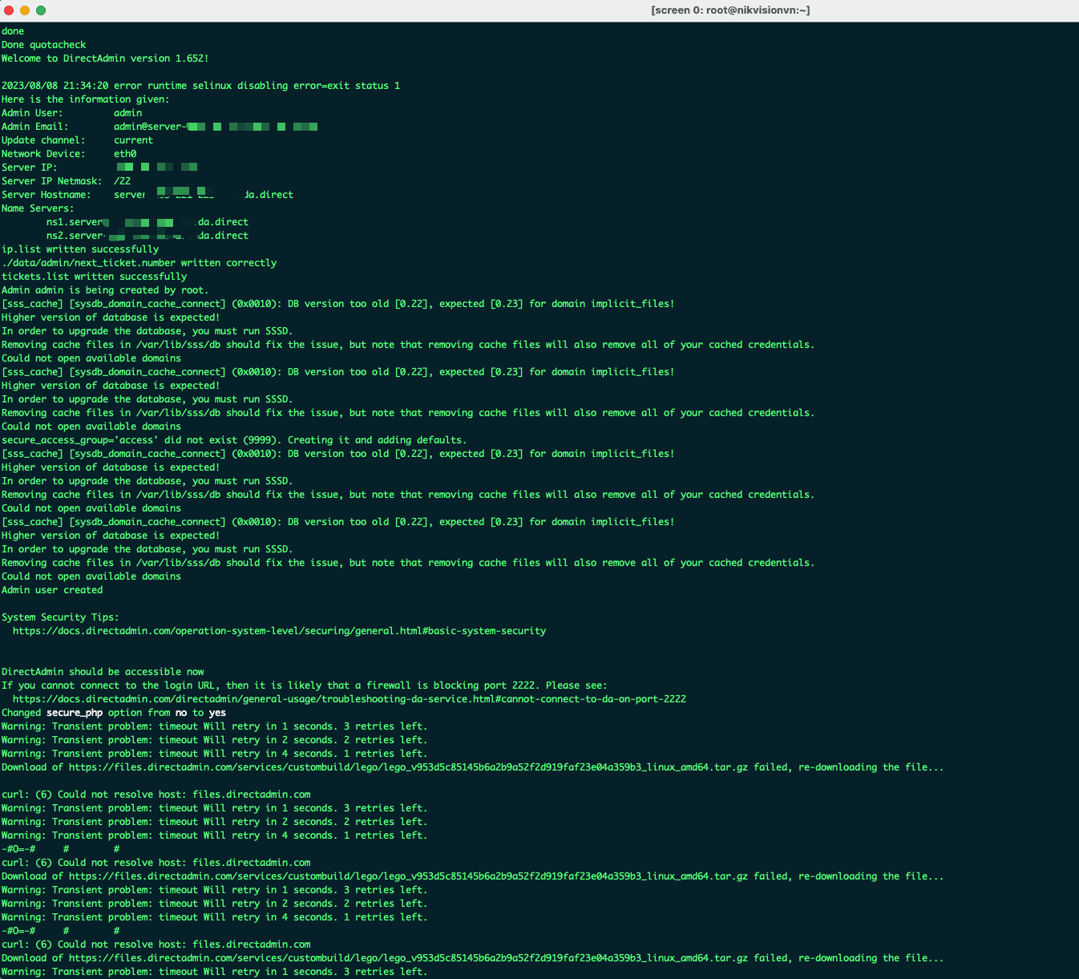Open the basic-system-security docs URL

(x=279, y=631)
